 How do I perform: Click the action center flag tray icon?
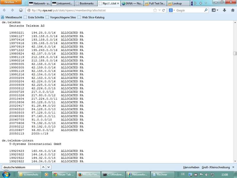coord(201,175)
